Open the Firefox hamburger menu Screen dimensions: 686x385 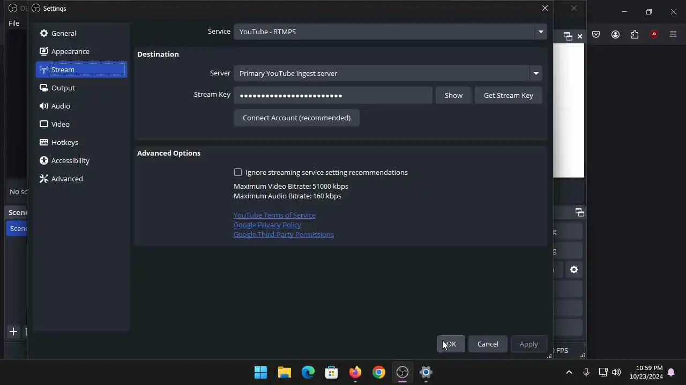[673, 34]
